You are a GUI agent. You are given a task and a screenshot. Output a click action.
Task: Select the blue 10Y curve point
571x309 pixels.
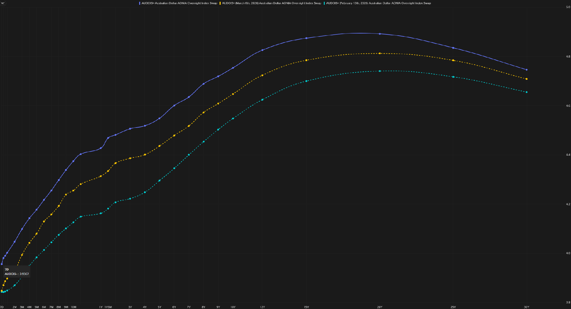(x=233, y=68)
